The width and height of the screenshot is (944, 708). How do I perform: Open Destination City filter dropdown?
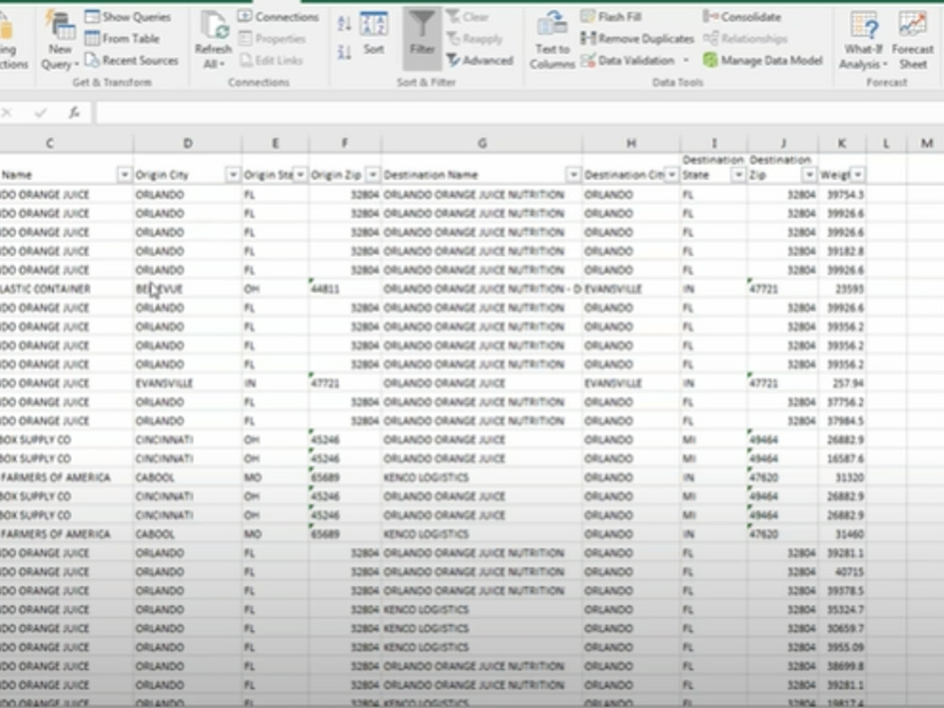(x=672, y=175)
